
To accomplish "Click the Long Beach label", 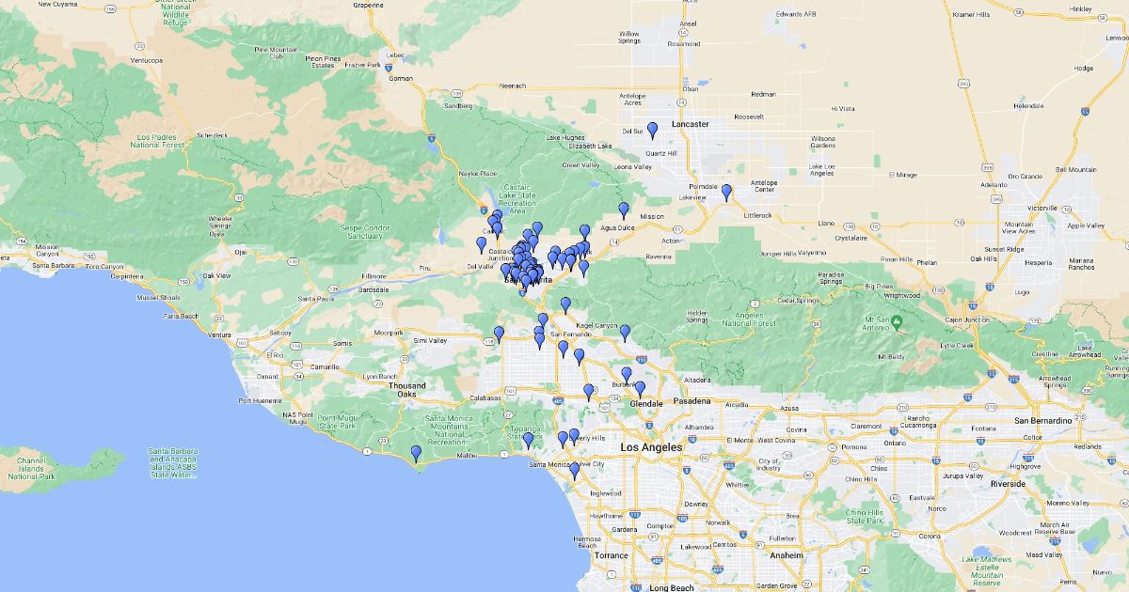I will click(672, 588).
